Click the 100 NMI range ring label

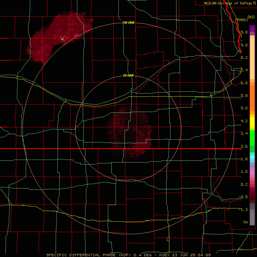[128, 23]
